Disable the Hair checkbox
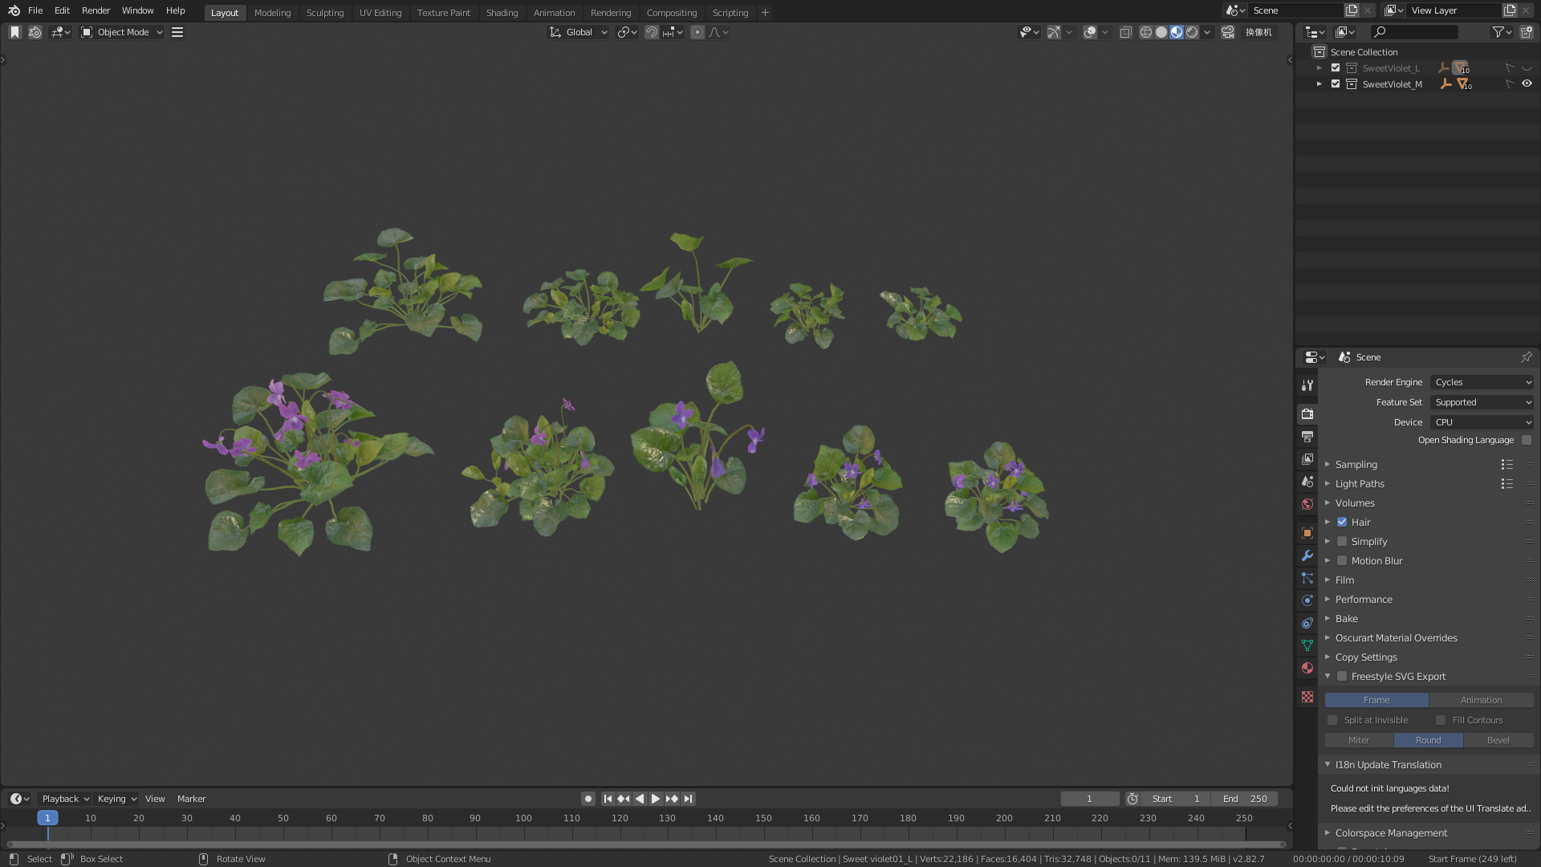 pos(1342,522)
